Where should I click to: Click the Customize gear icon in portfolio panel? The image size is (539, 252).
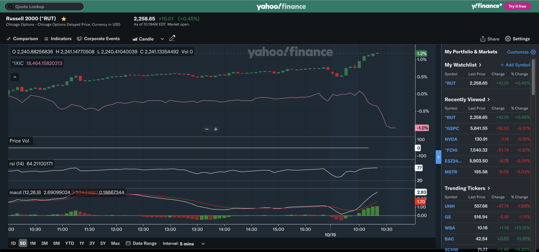pyautogui.click(x=533, y=52)
